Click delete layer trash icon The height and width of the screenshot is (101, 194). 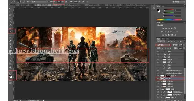click(182, 100)
